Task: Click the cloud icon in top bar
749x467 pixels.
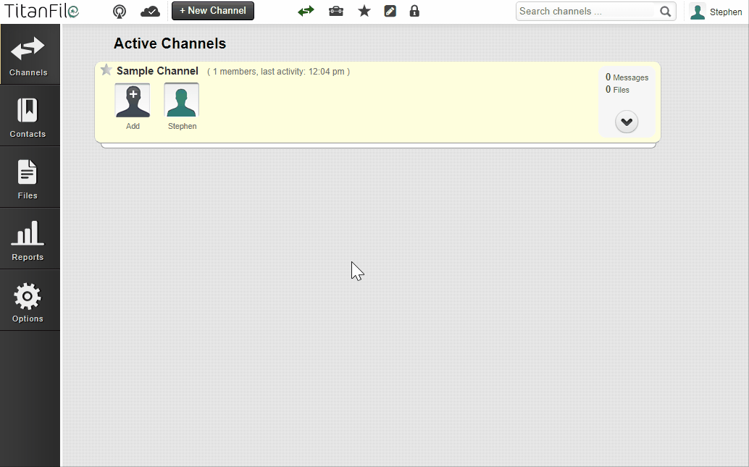Action: pos(150,12)
